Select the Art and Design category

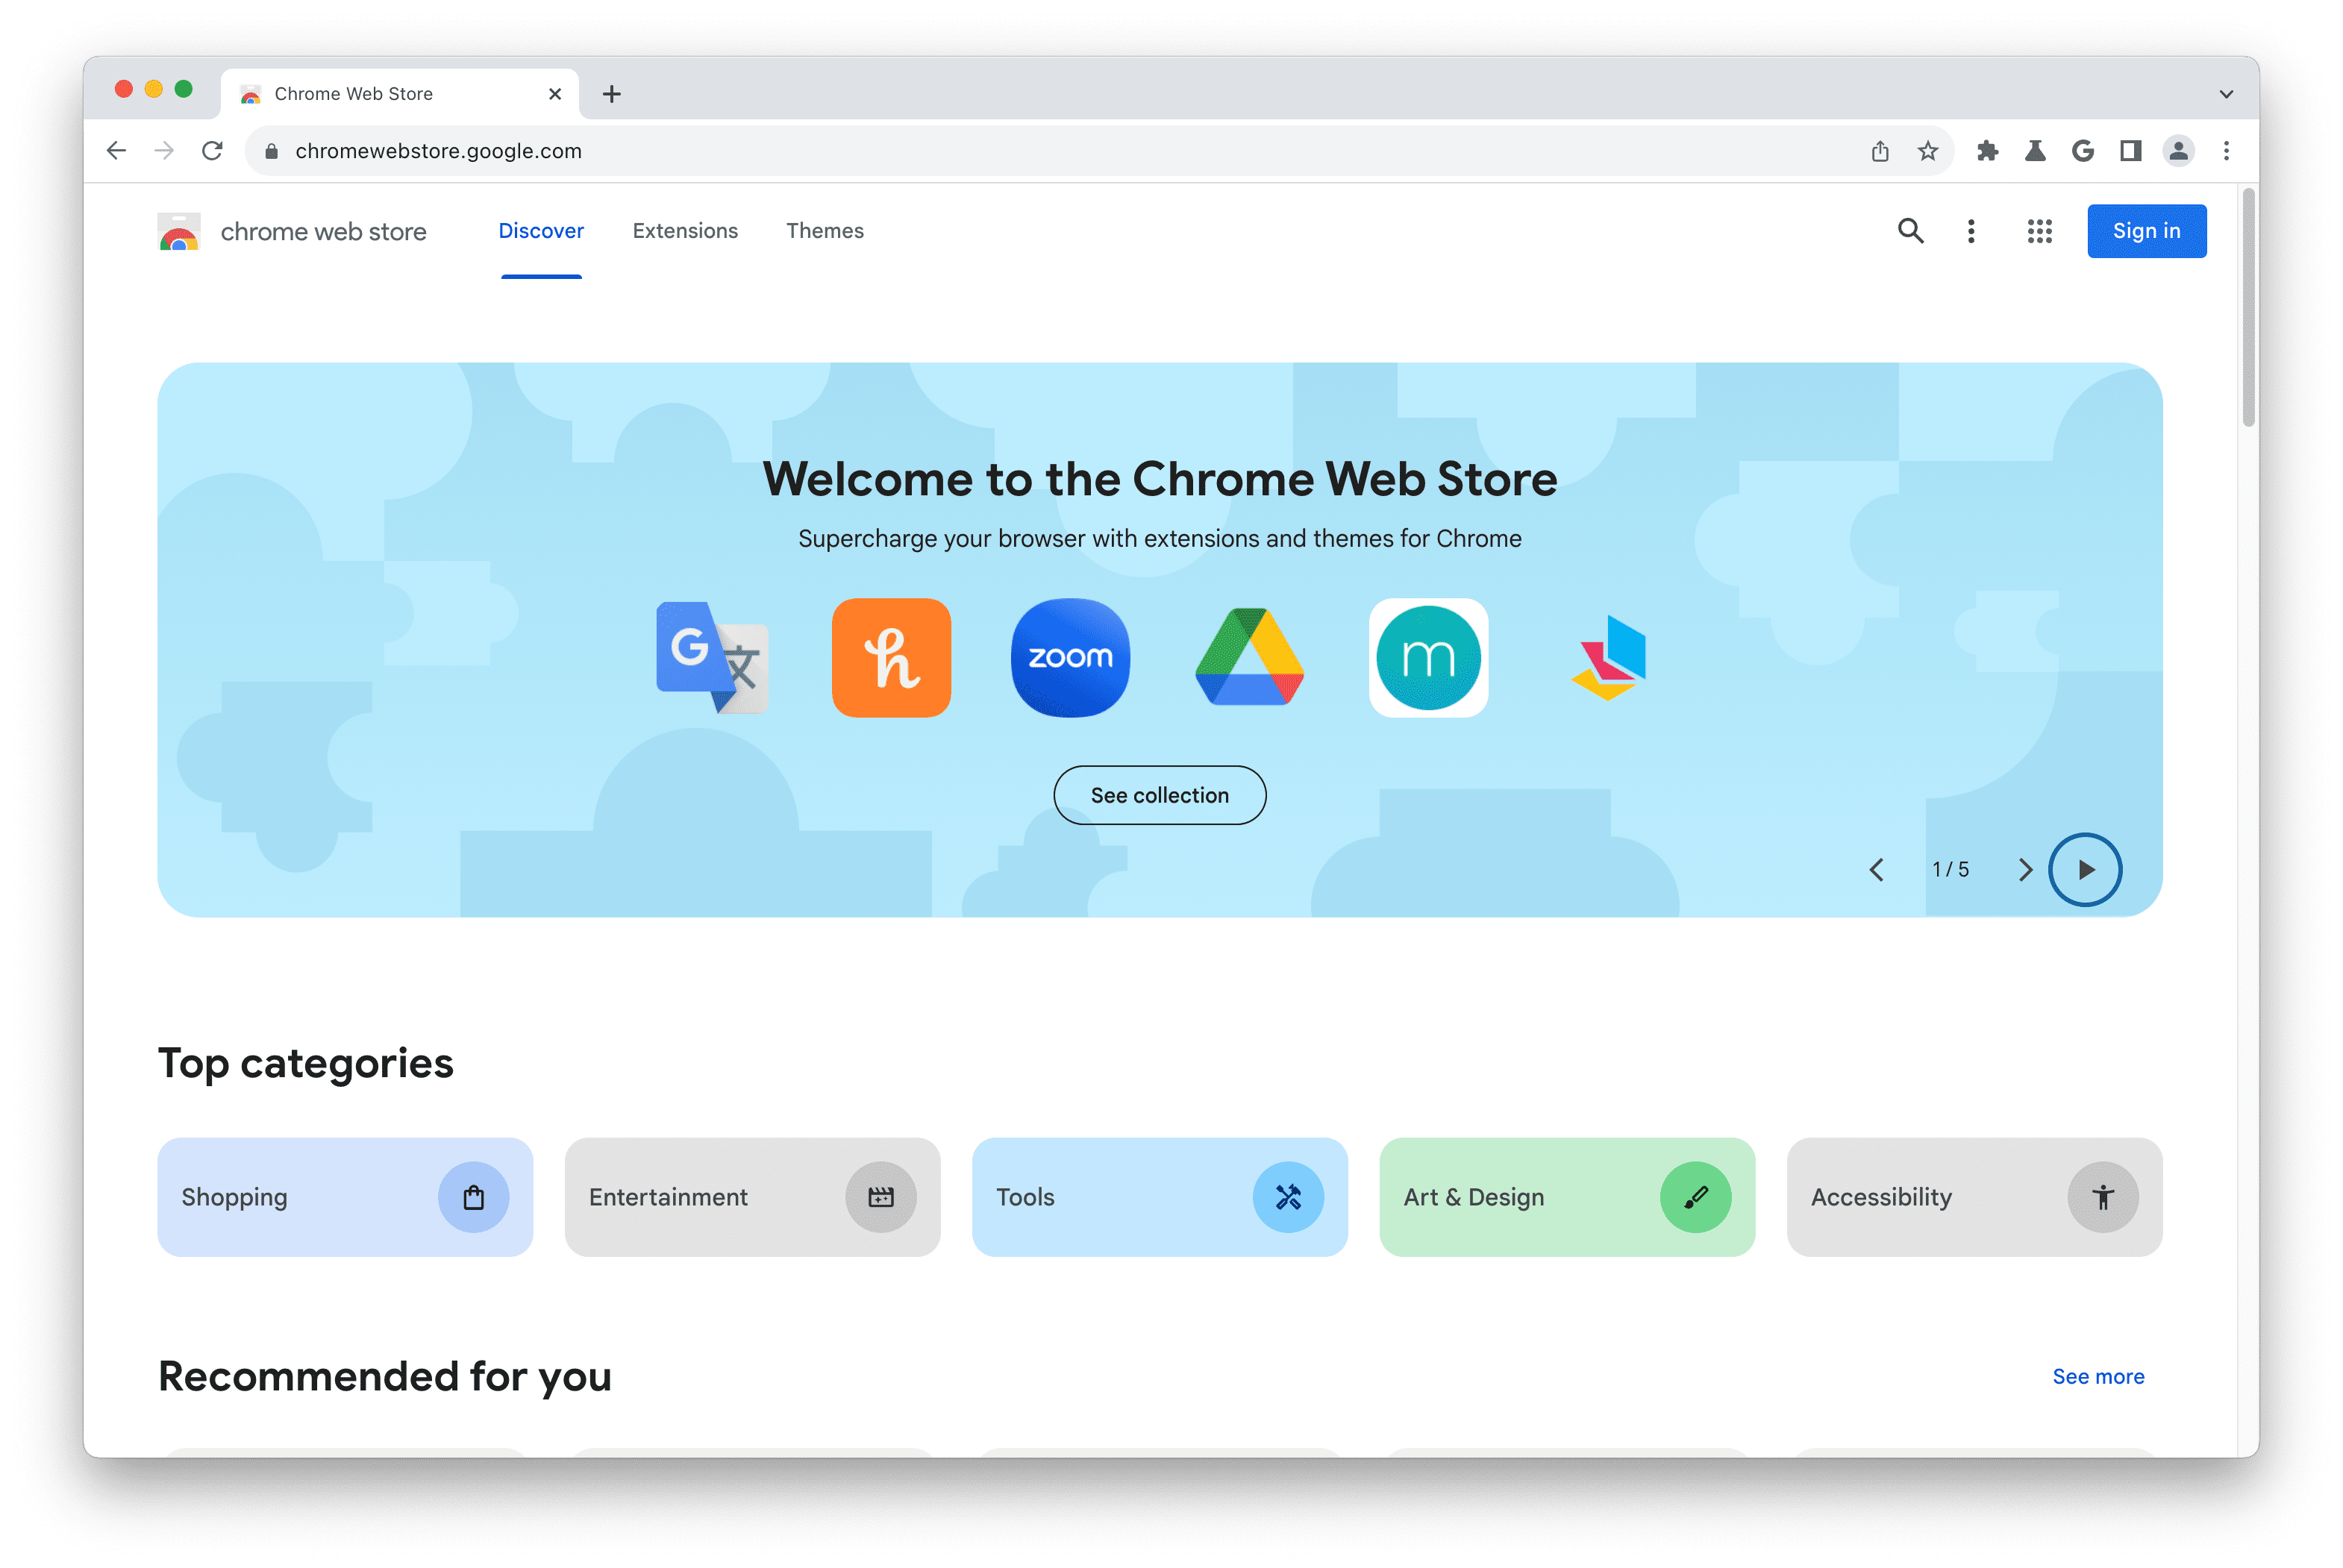tap(1566, 1197)
